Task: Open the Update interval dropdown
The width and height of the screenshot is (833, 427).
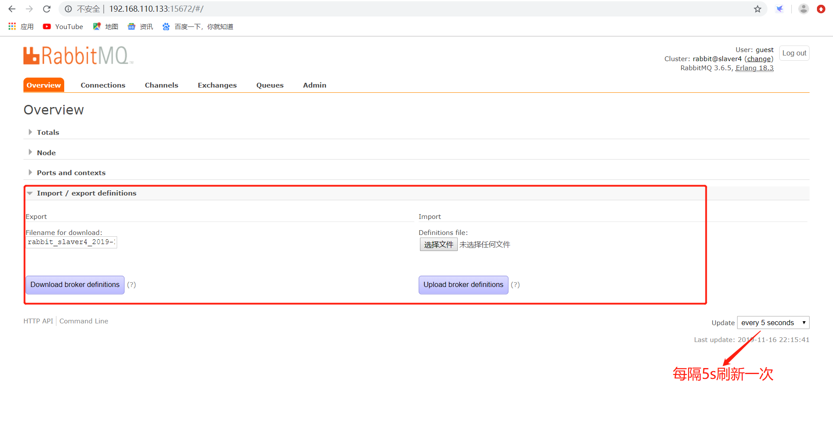Action: point(773,323)
